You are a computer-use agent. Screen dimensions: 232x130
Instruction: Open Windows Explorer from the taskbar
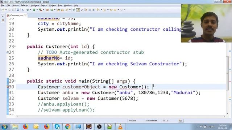pyautogui.click(x=15, y=127)
